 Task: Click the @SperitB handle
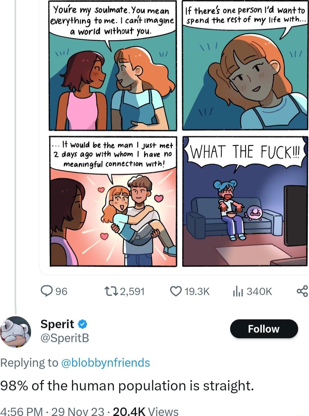(x=65, y=338)
